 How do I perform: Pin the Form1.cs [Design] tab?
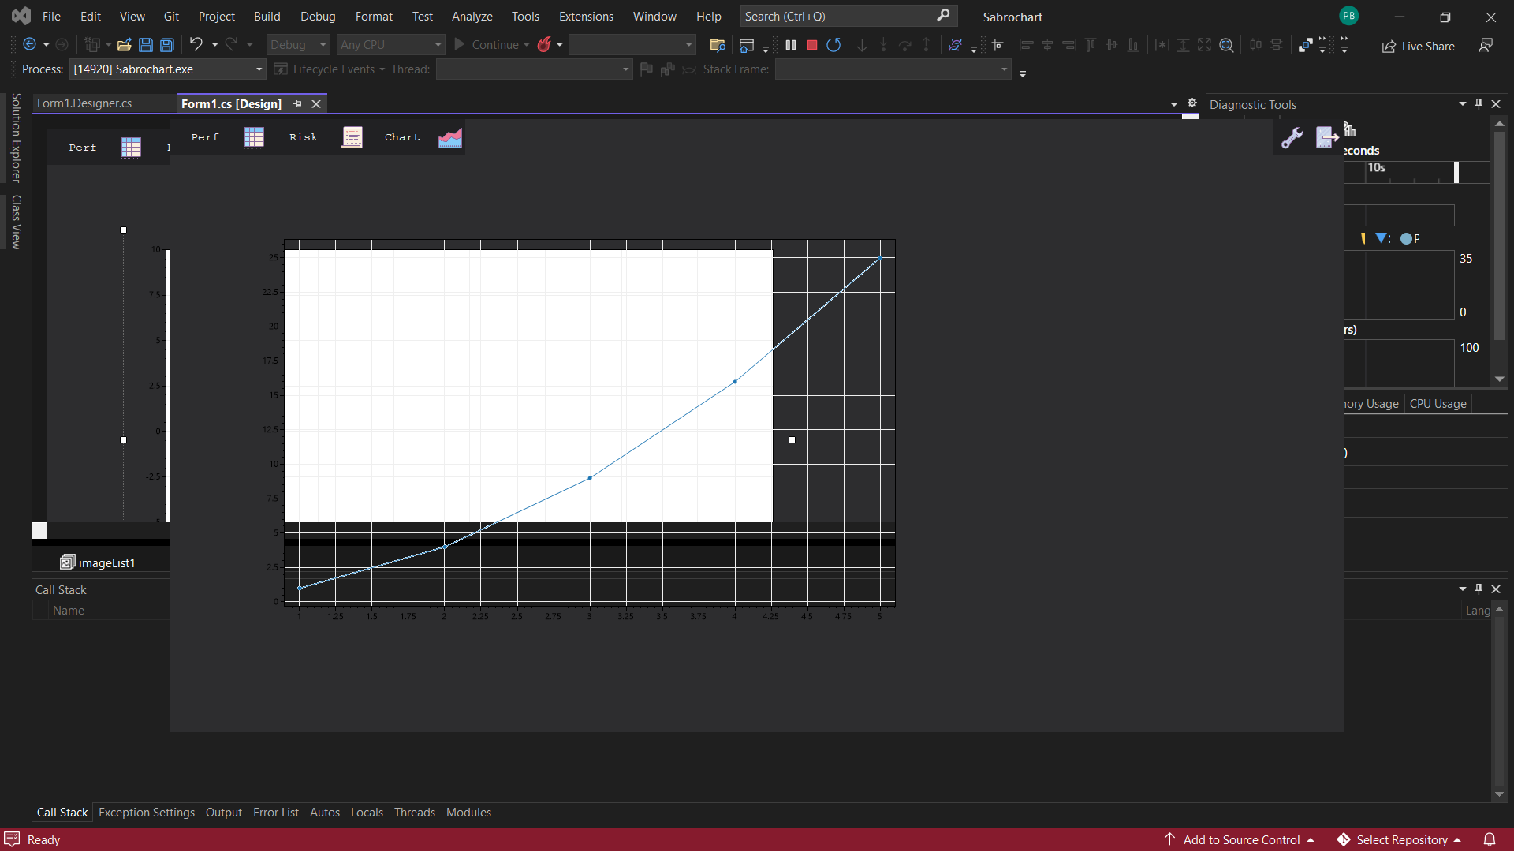(298, 104)
